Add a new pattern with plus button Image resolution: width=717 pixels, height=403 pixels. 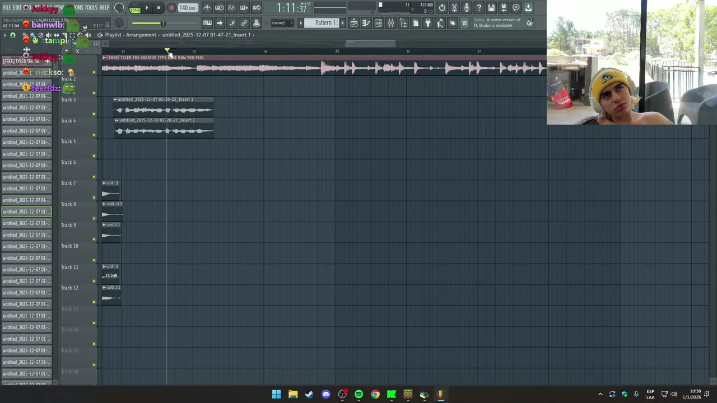pyautogui.click(x=343, y=23)
